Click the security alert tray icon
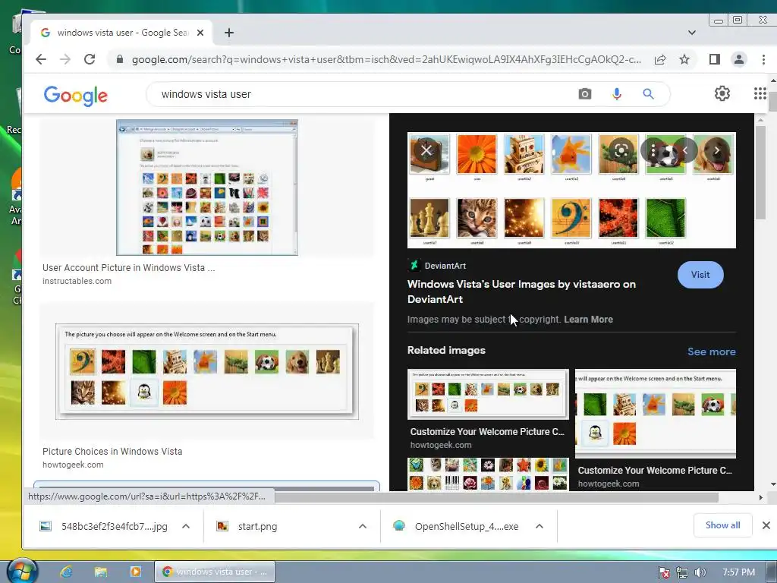This screenshot has width=777, height=583. click(663, 572)
